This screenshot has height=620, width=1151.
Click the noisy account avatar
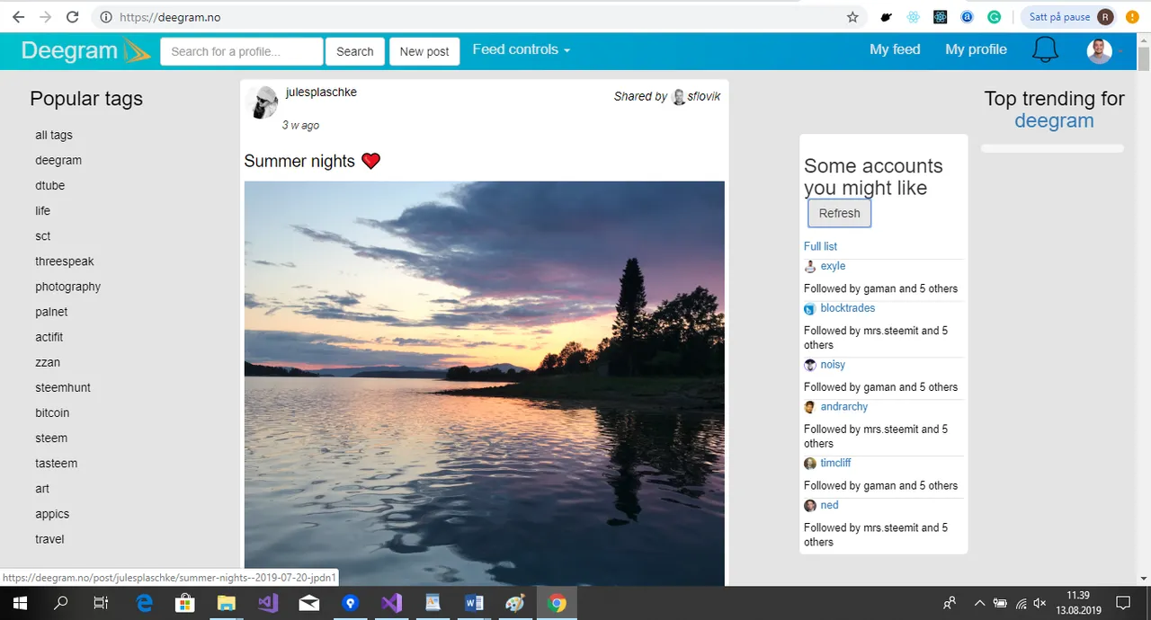point(810,366)
